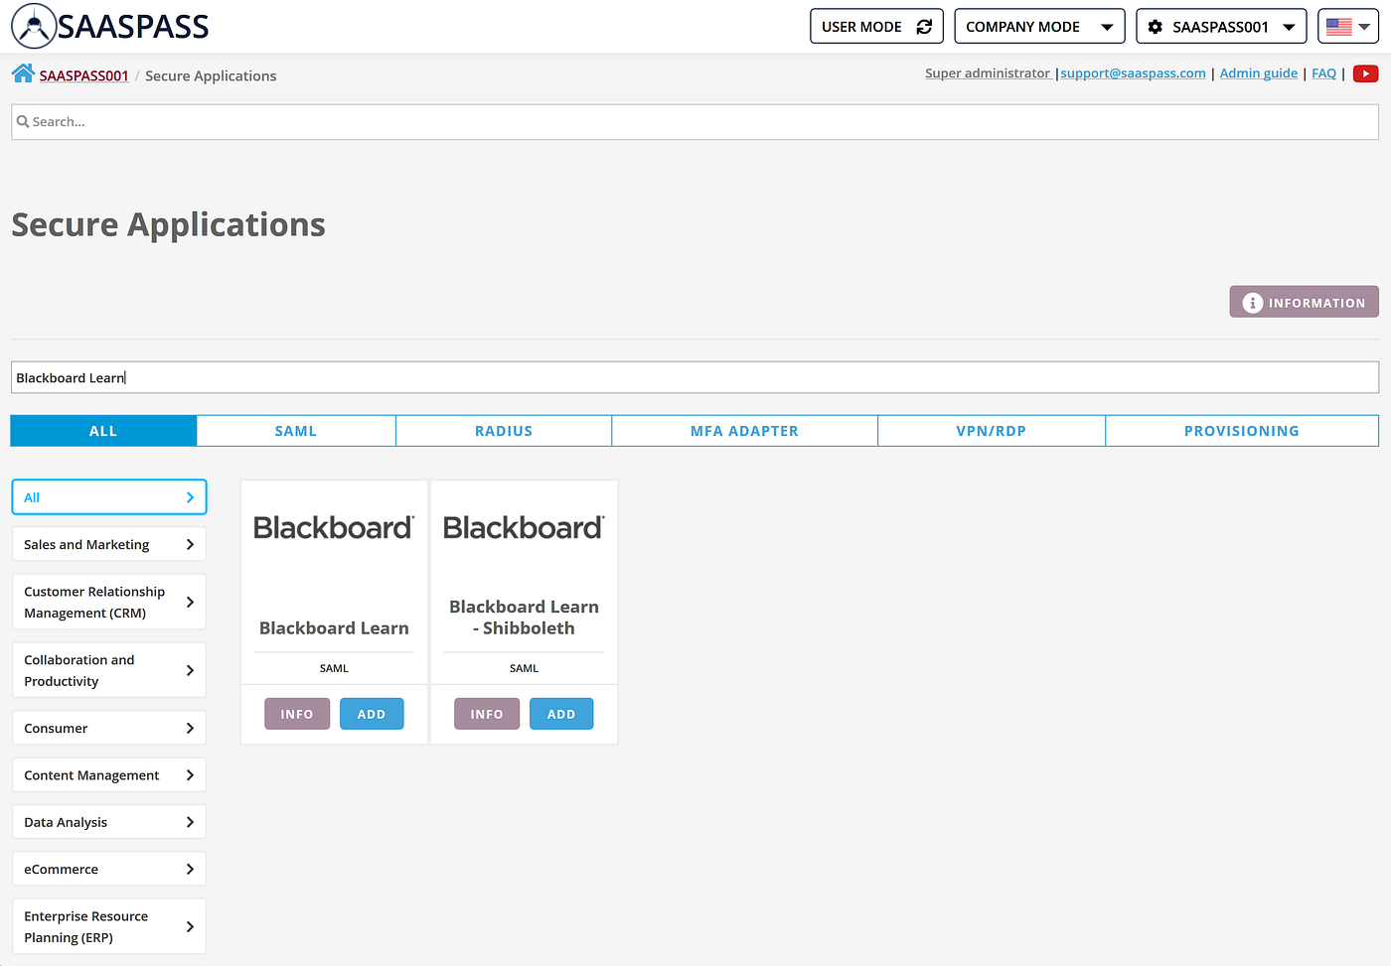This screenshot has width=1391, height=966.
Task: Expand Sales and Marketing category
Action: coord(109,544)
